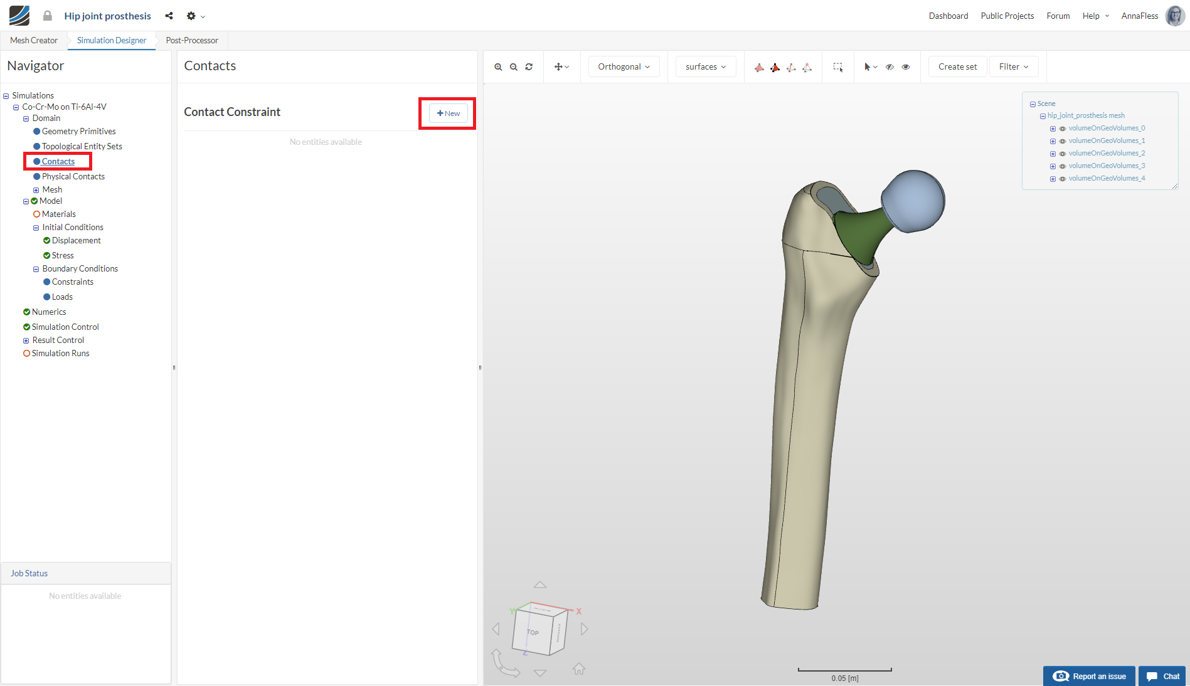
Task: Collapse the Scene tree root
Action: pyautogui.click(x=1033, y=104)
